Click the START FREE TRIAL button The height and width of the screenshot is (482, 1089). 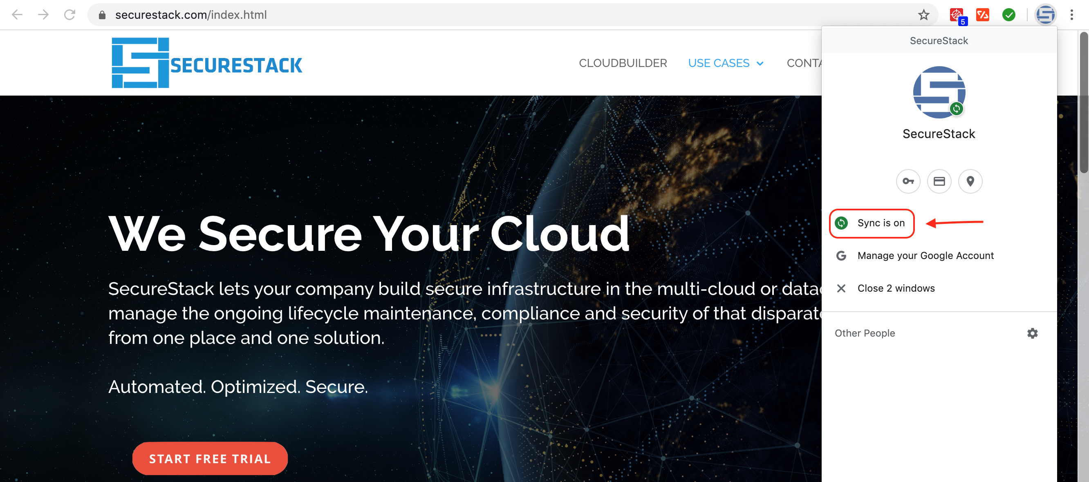[x=210, y=459]
